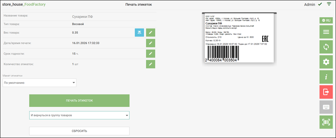Click the scale weighing icon for product weight
336x138 pixels.
[x=139, y=32]
